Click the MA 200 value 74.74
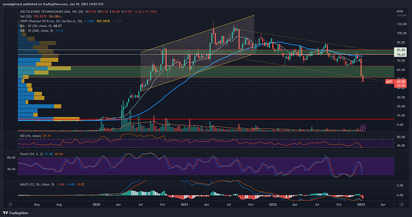This screenshot has width=412, height=217. tap(59, 30)
